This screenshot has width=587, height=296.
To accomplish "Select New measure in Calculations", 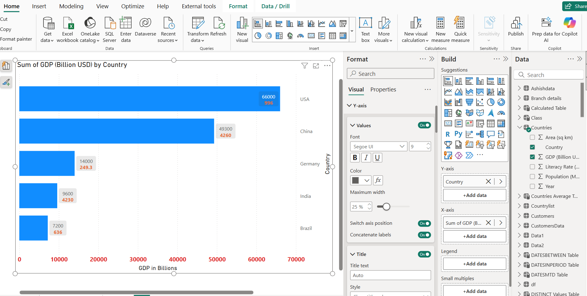I will coord(440,29).
